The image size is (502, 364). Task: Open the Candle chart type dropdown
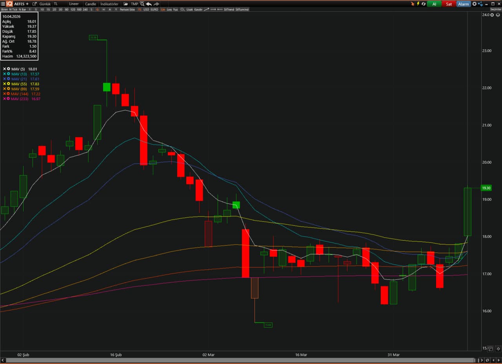coord(91,4)
